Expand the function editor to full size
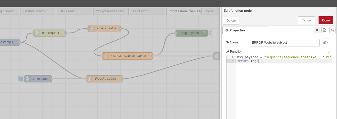 tap(329, 52)
